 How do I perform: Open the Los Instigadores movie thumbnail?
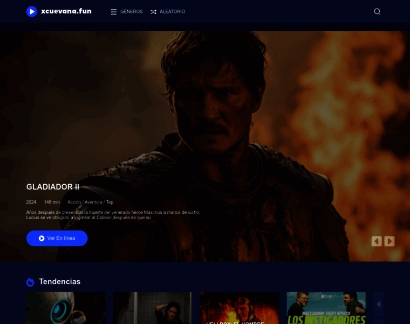(x=326, y=308)
